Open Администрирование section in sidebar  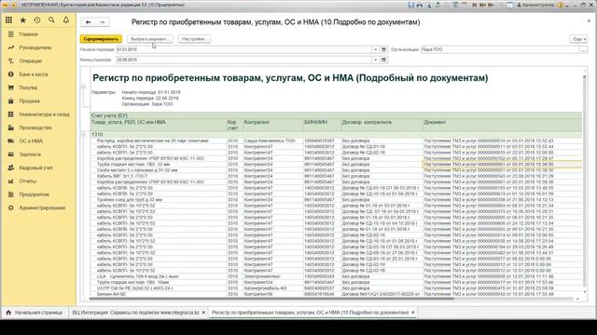coord(42,208)
